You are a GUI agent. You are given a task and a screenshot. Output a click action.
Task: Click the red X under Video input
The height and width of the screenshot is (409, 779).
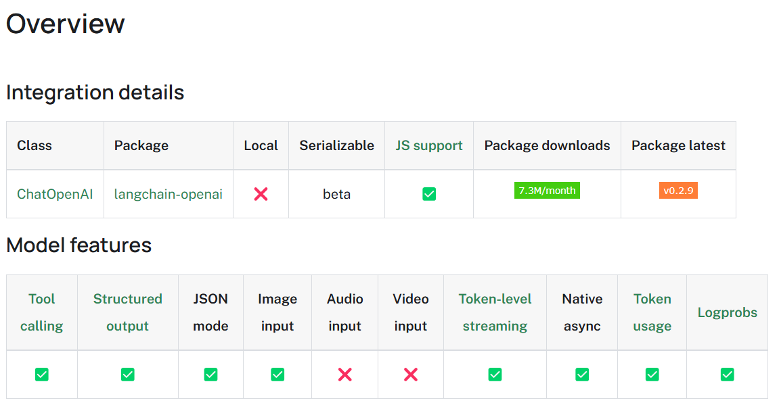click(410, 374)
